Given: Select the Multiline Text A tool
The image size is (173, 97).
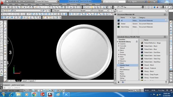Looking at the screenshot, I should tap(2, 72).
